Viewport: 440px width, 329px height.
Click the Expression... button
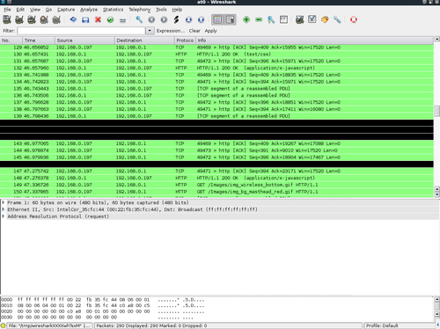coord(171,31)
